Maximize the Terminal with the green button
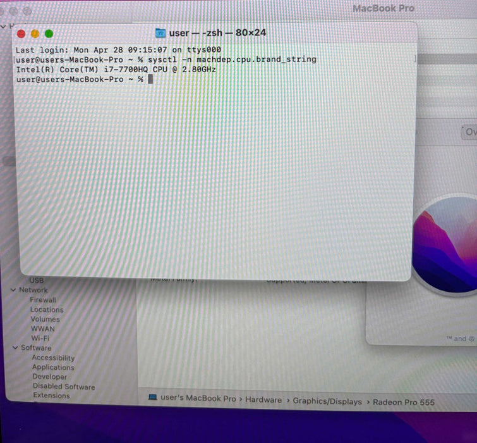477x443 pixels. (49, 34)
